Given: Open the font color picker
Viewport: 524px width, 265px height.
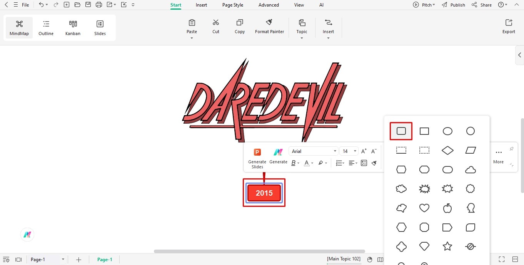Looking at the screenshot, I should point(309,163).
